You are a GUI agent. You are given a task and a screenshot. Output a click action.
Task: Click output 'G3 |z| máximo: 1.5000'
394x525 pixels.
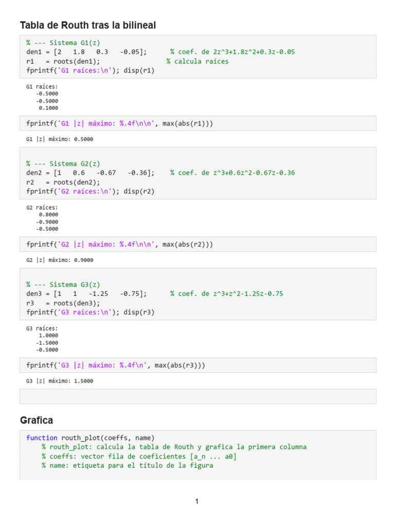click(x=60, y=381)
